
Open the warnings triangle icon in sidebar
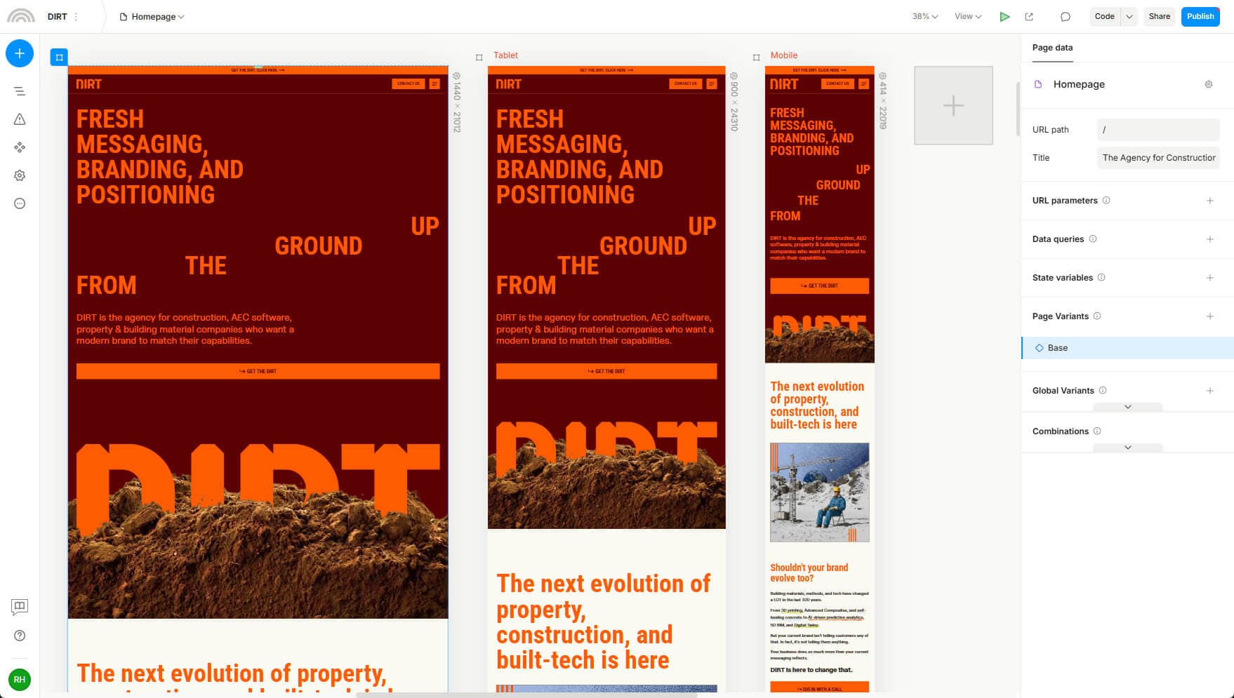tap(20, 119)
